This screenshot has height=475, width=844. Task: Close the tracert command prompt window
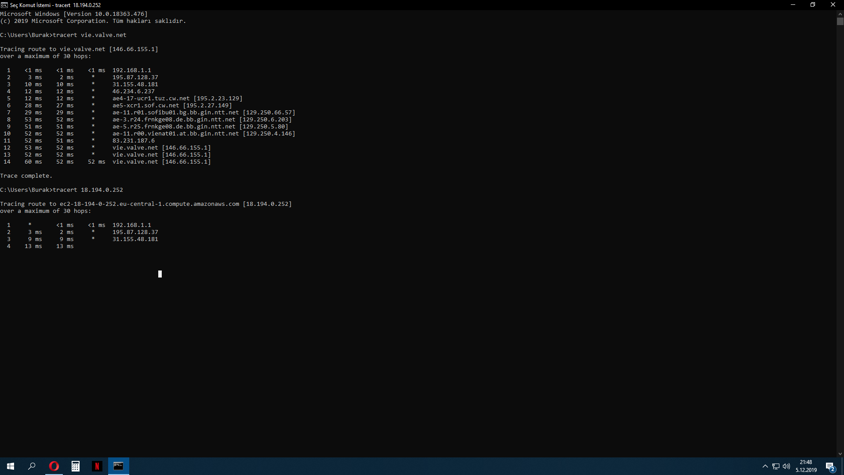(x=833, y=5)
